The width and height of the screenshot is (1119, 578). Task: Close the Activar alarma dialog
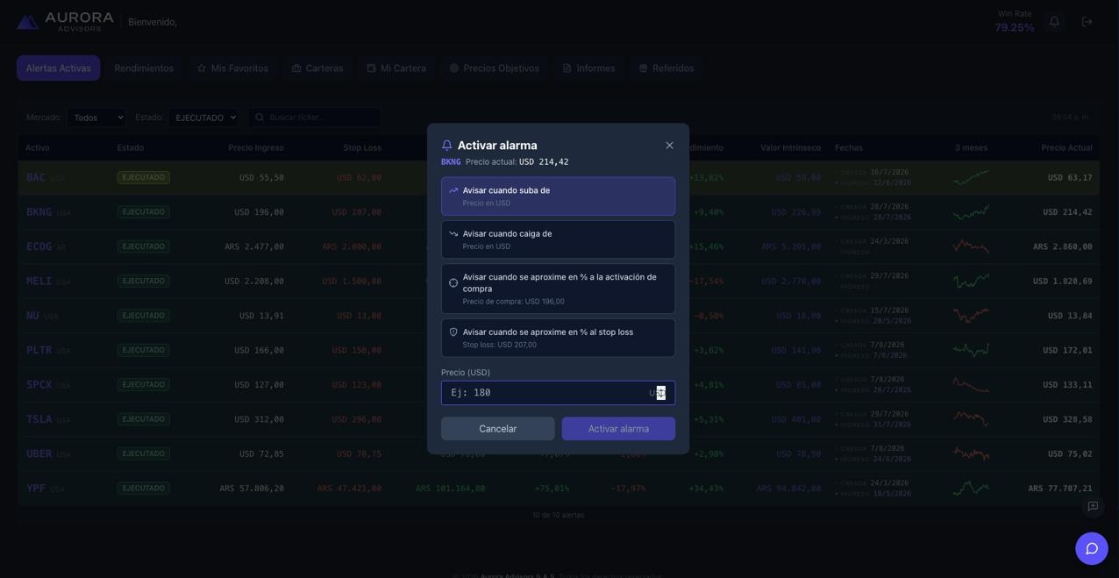pos(669,146)
